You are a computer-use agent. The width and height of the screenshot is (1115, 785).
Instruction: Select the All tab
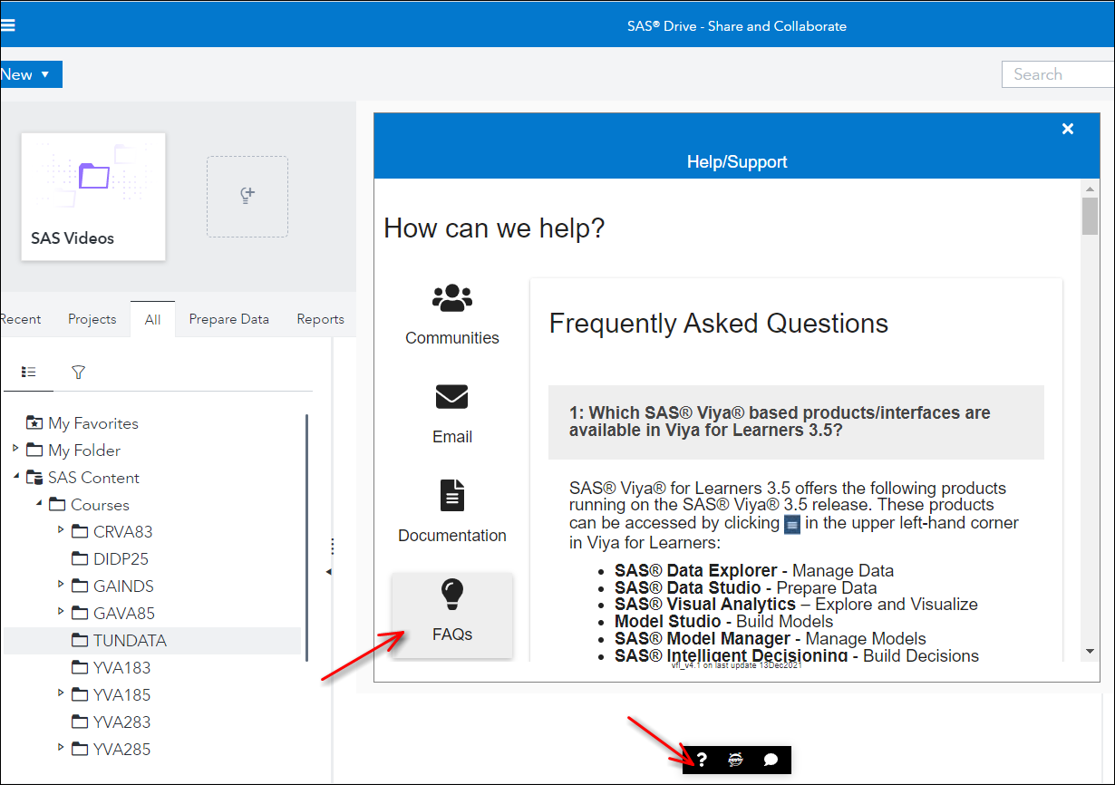[152, 319]
